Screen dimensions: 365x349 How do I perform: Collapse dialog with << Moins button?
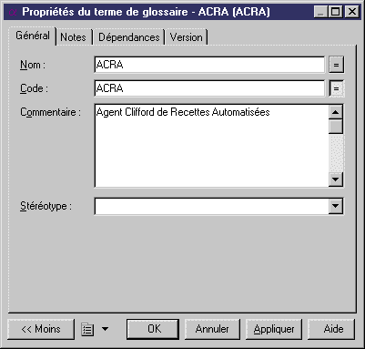pyautogui.click(x=41, y=329)
